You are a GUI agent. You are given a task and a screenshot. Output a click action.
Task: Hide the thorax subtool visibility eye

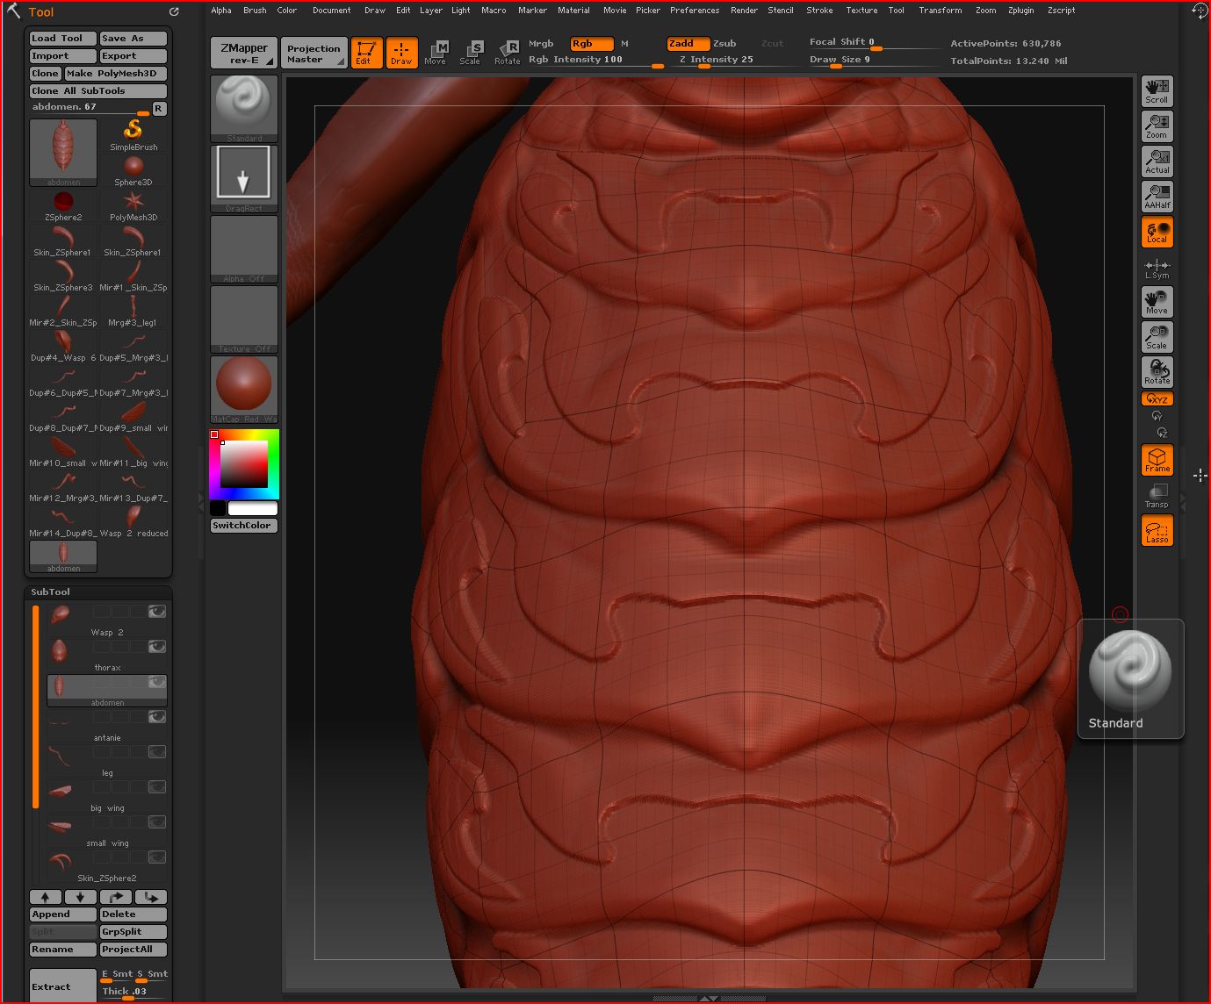(x=156, y=647)
